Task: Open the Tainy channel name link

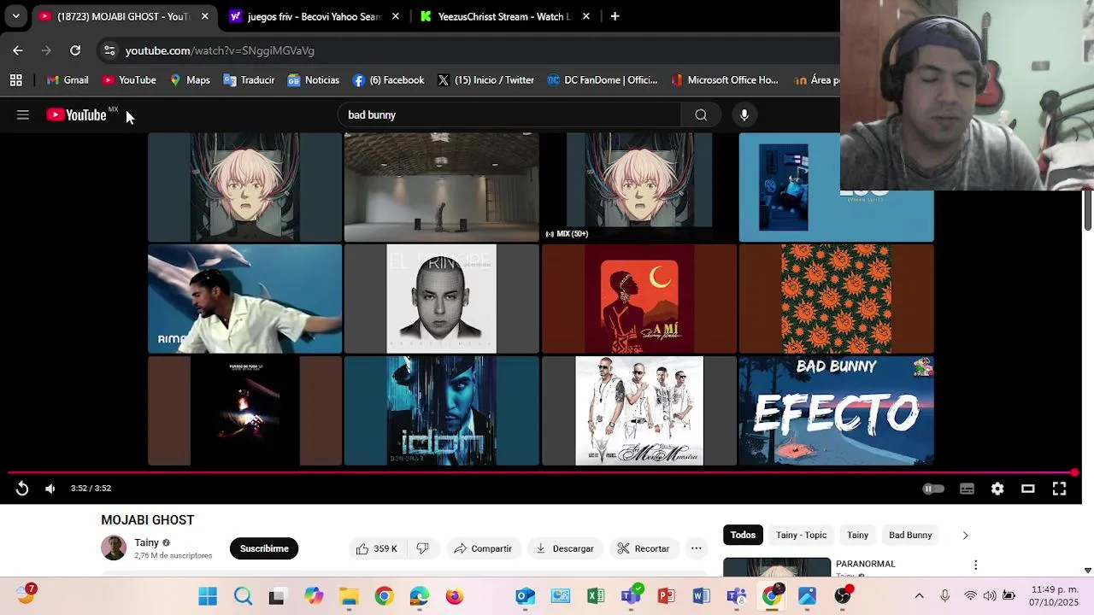Action: click(x=146, y=542)
